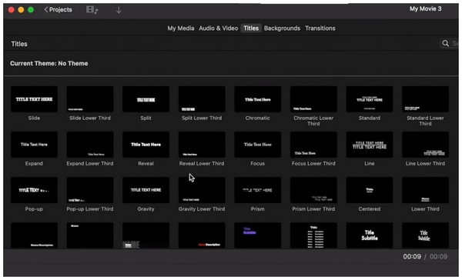Choose the Expand title thumbnail

point(34,145)
